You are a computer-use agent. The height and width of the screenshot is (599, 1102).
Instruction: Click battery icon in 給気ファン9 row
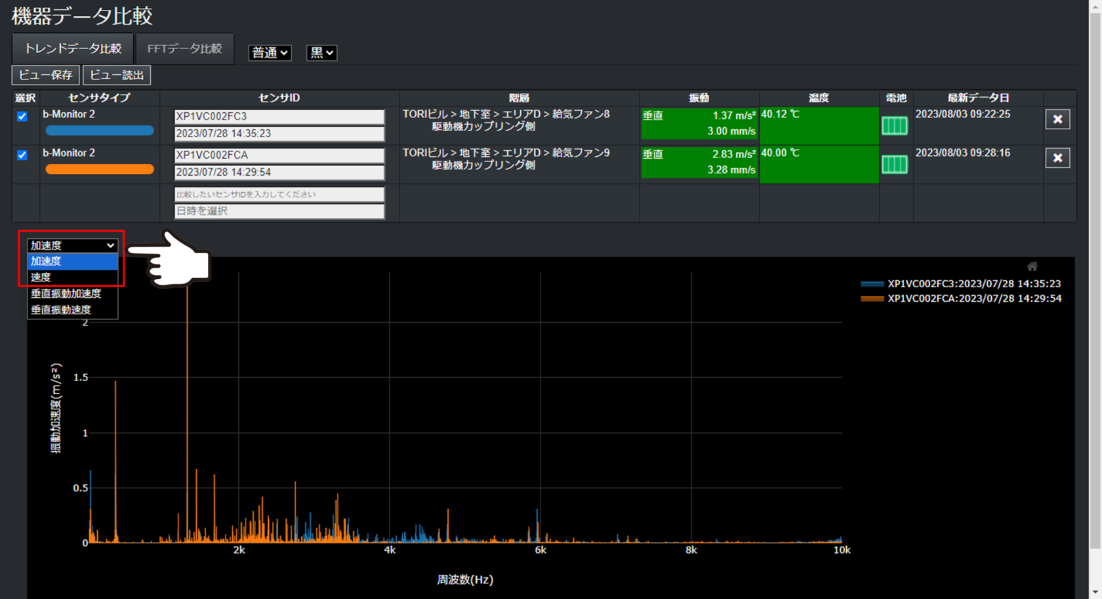895,164
